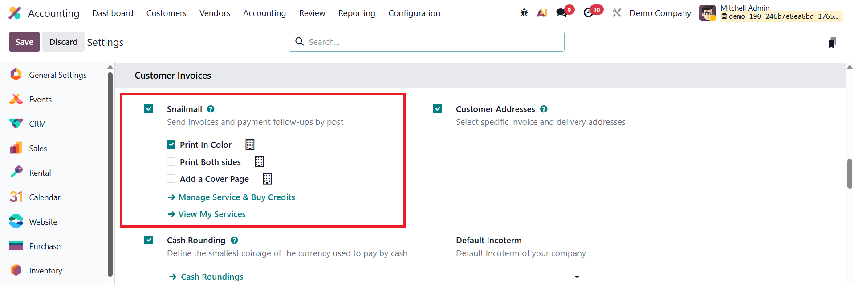Open the Reporting menu
This screenshot has height=285, width=854.
pyautogui.click(x=357, y=13)
